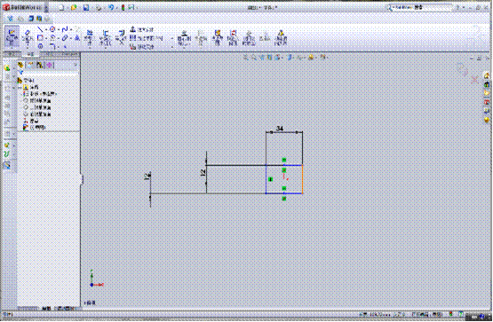The image size is (493, 322).
Task: Click the SolidWorks help search box
Action: 420,7
